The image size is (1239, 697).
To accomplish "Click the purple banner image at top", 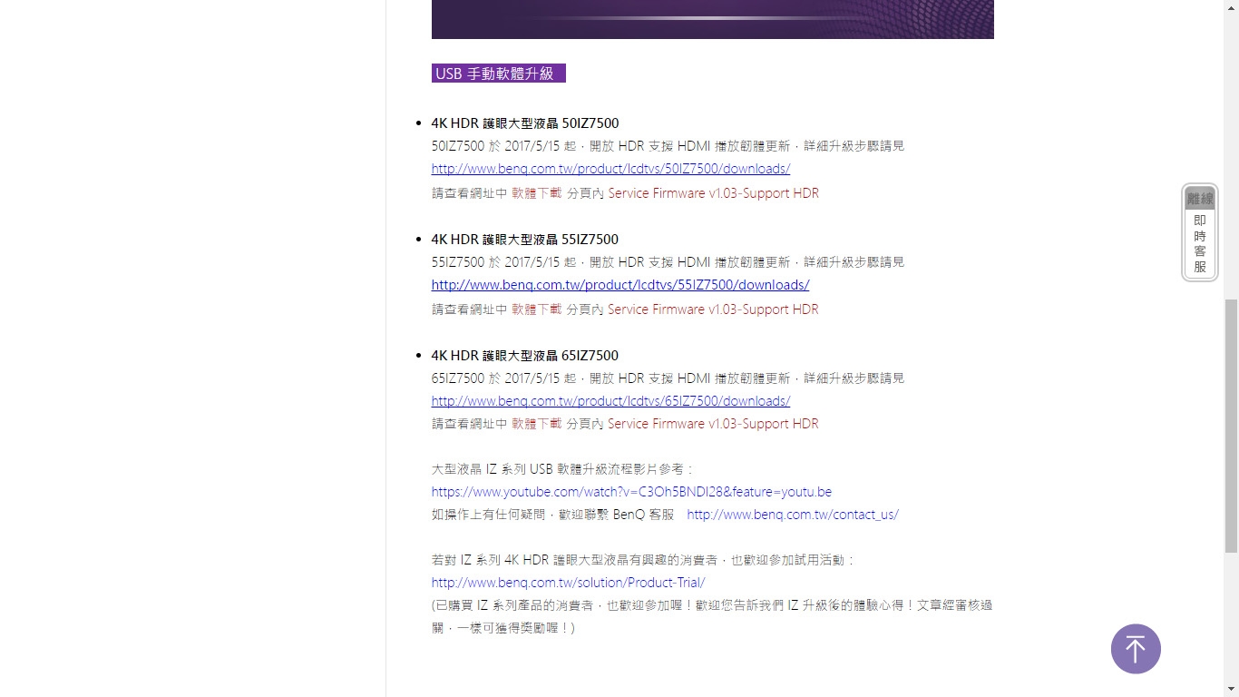I will point(713,19).
